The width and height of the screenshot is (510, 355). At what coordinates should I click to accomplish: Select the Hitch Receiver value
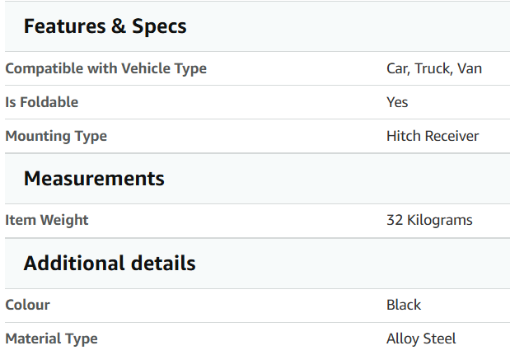click(433, 136)
